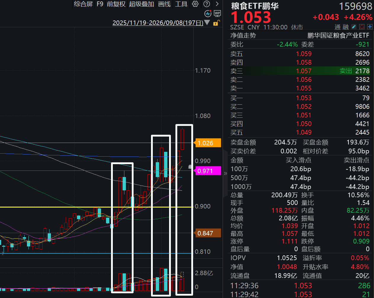Click the orange 1.026 price label
Viewport: 374px width, 298px height.
point(207,143)
